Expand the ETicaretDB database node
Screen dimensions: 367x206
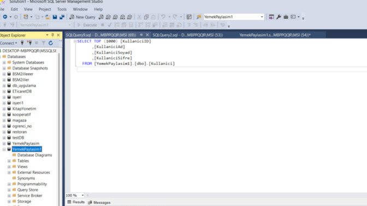pos(4,92)
